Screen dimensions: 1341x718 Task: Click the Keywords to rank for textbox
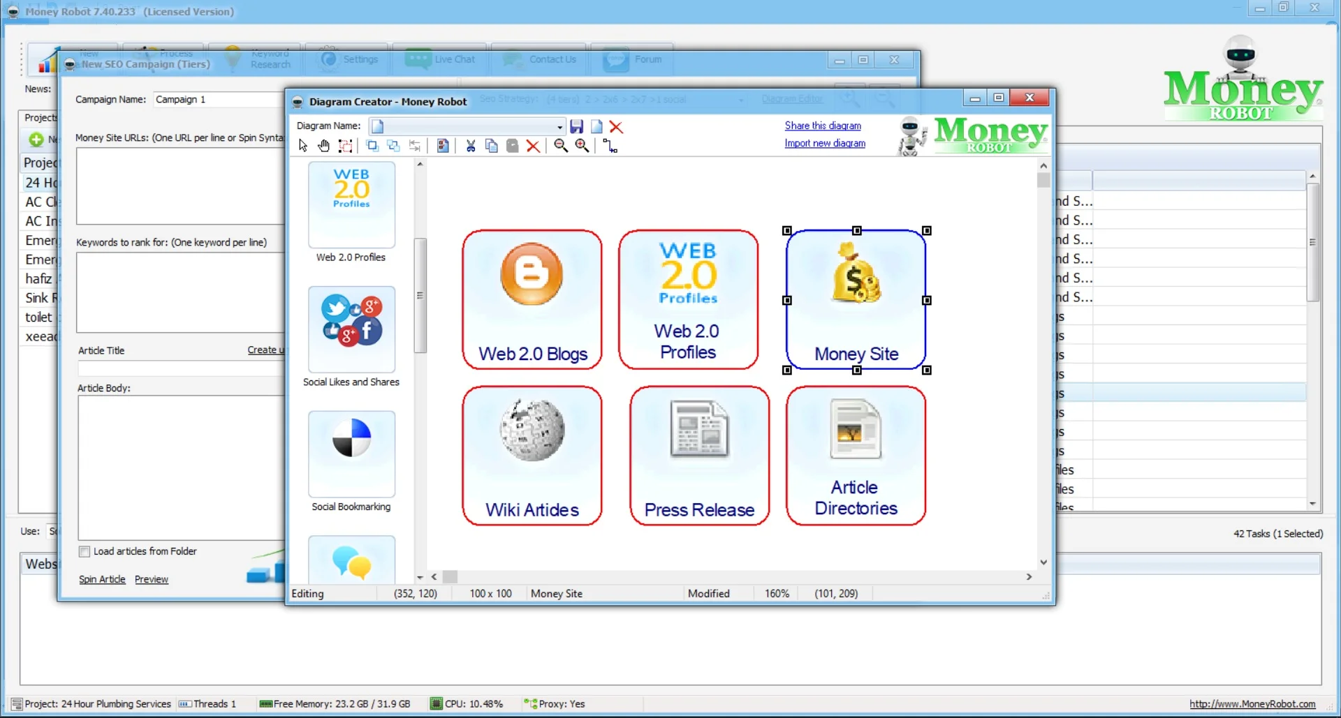[181, 292]
